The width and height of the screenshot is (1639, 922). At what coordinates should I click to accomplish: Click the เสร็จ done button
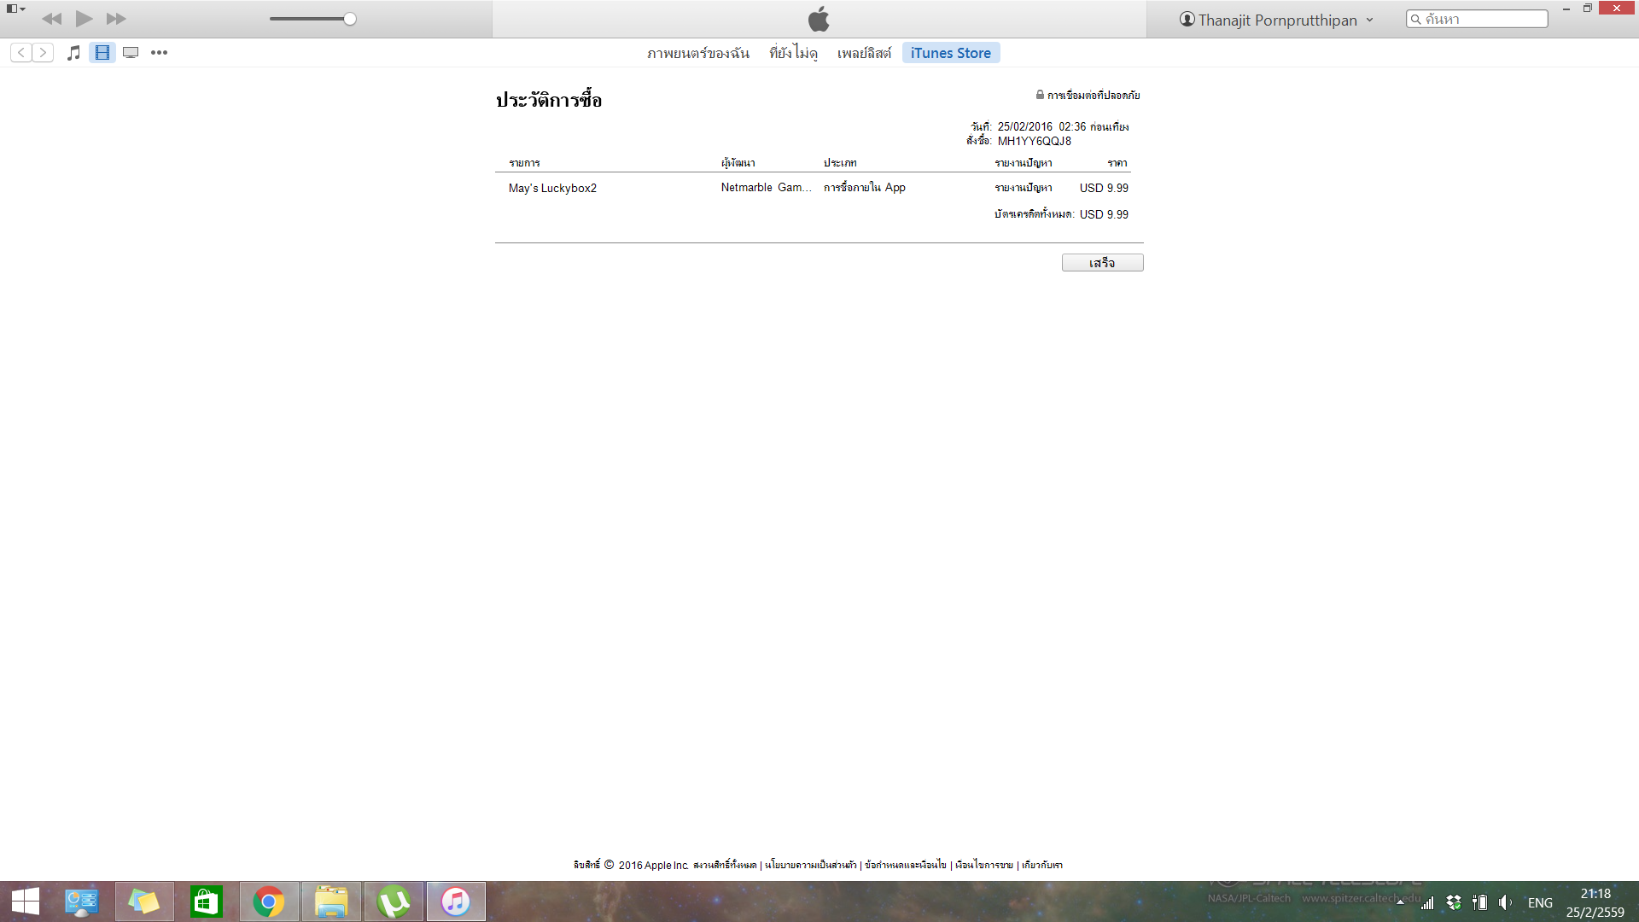[x=1102, y=263]
